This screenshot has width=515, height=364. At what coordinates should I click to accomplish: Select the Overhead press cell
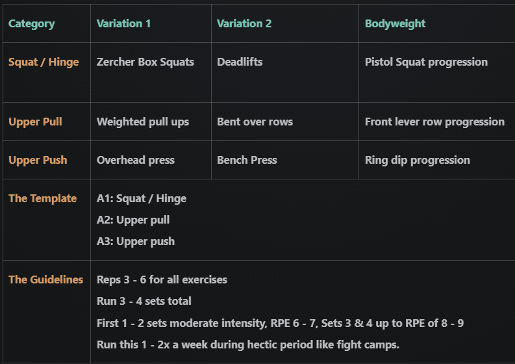[135, 160]
